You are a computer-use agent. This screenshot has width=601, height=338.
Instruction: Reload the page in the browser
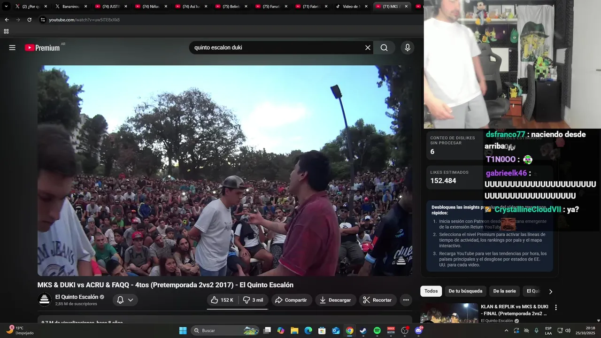(29, 20)
